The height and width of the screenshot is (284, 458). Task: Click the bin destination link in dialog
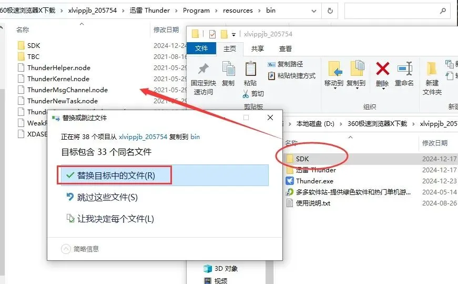coord(195,136)
